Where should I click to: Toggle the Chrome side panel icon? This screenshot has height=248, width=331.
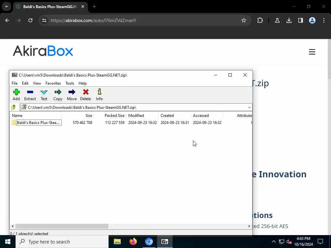pyautogui.click(x=300, y=20)
